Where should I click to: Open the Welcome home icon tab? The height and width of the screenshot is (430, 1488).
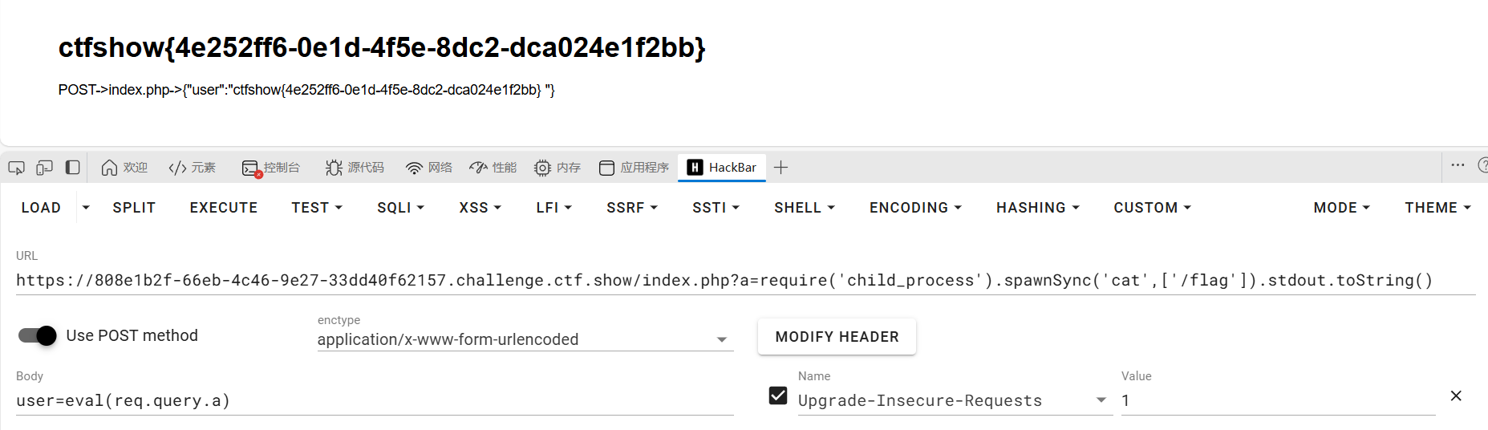coord(110,168)
